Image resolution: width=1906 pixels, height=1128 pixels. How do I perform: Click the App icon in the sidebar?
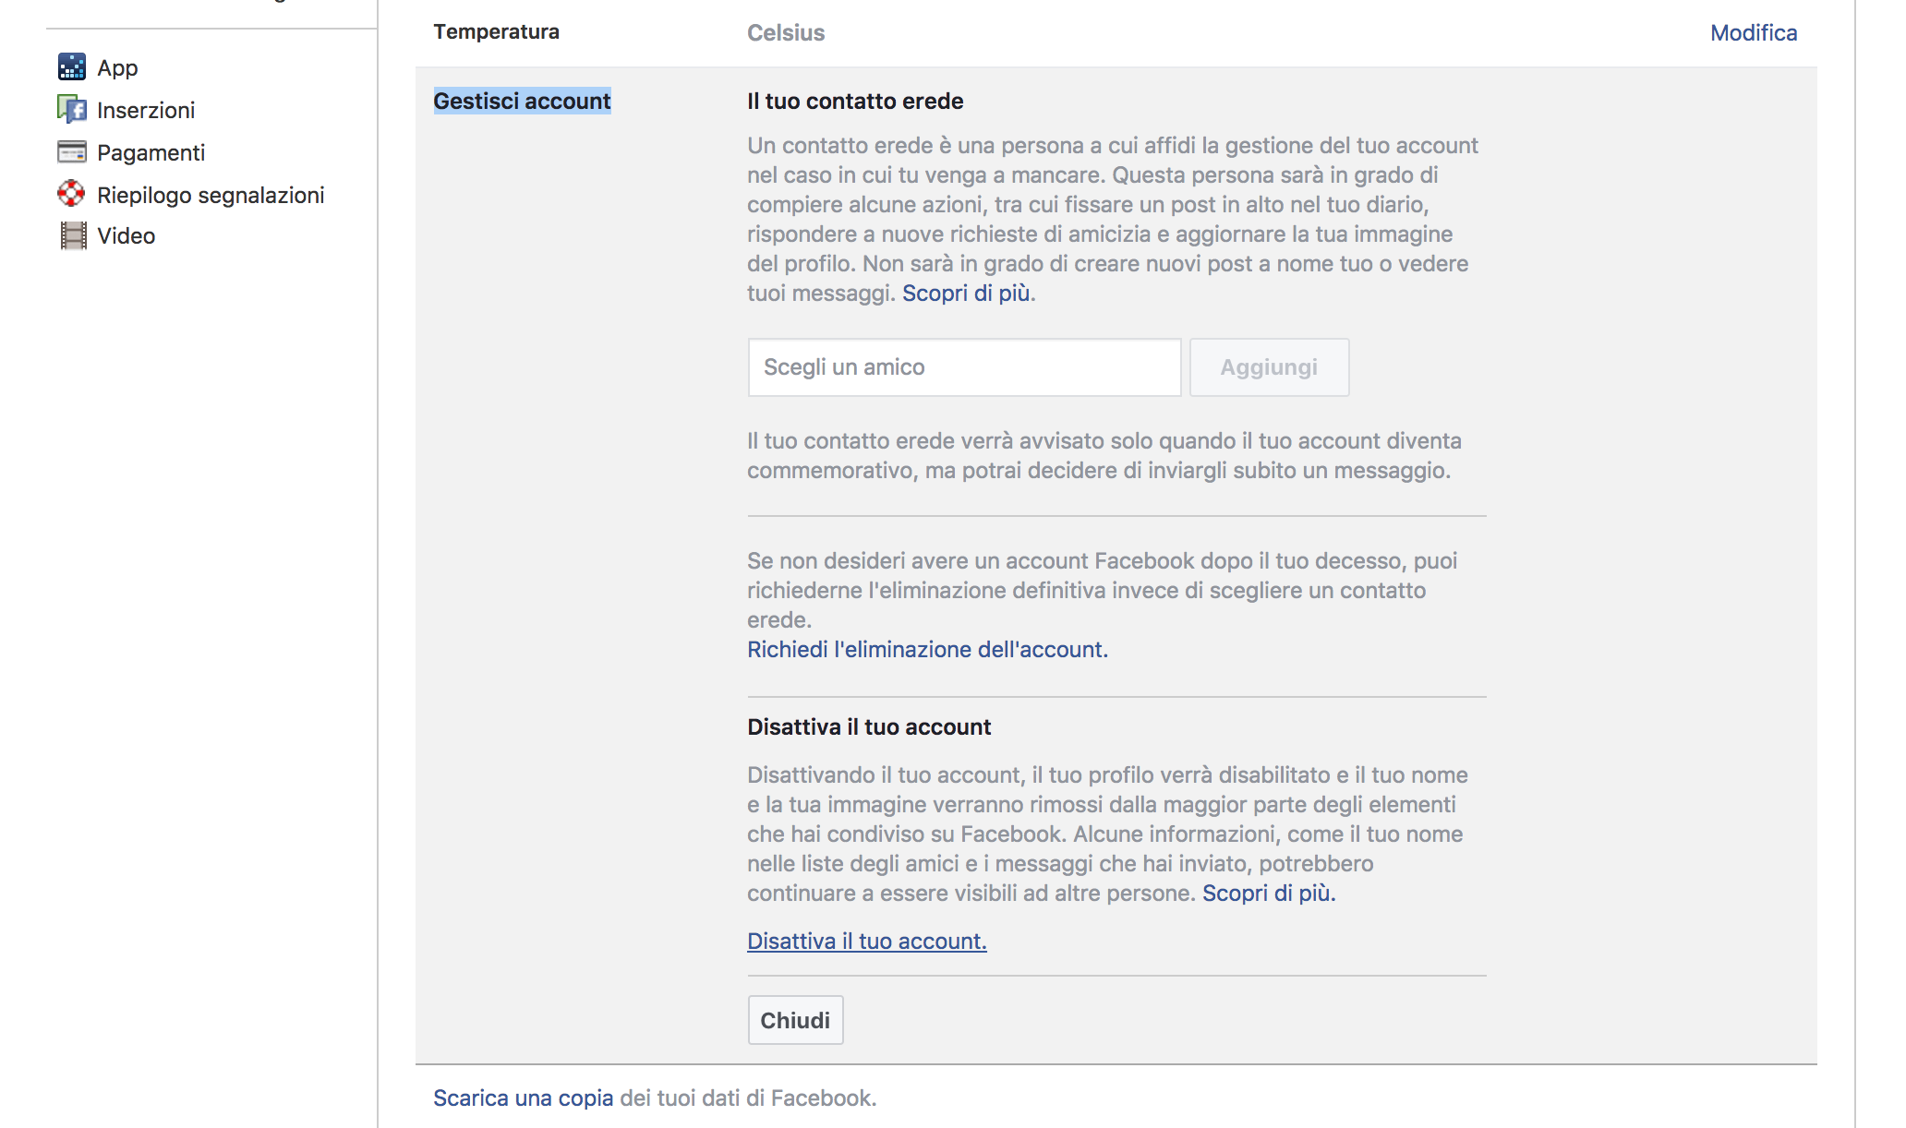pyautogui.click(x=71, y=67)
